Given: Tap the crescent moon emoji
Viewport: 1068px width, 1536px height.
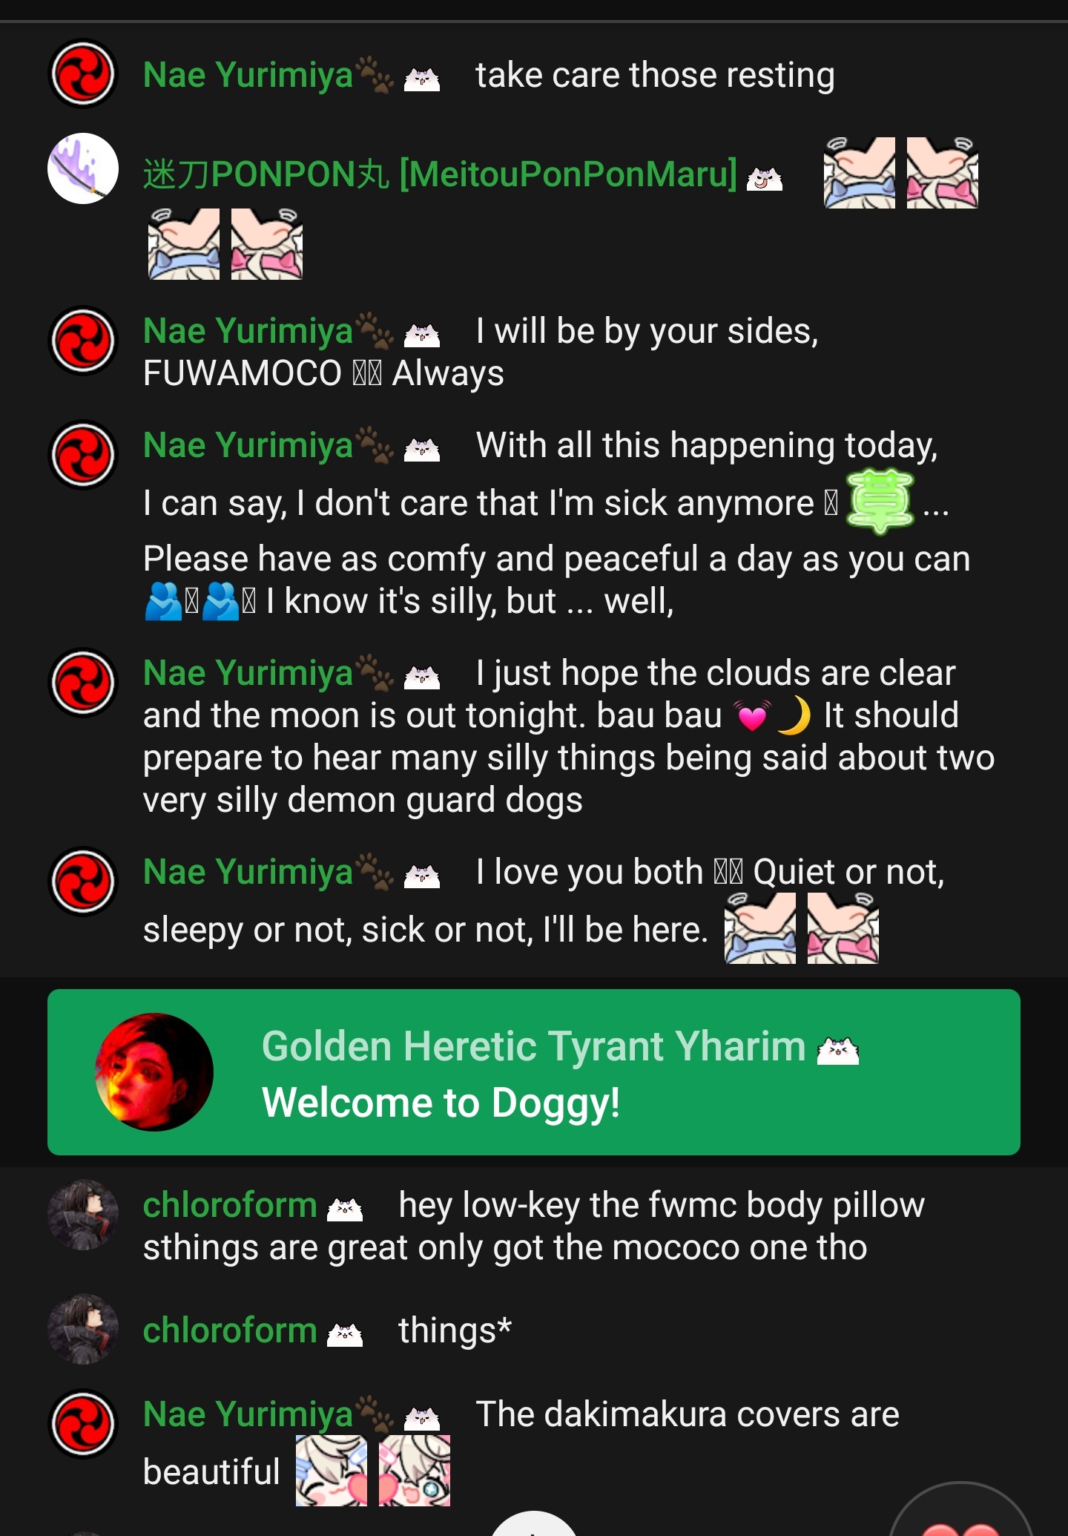Looking at the screenshot, I should [794, 716].
